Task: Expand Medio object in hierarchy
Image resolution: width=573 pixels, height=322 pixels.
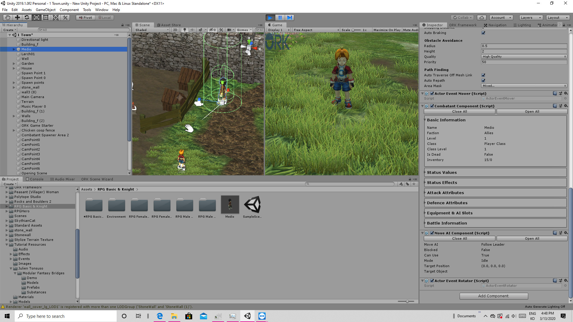Action: 14,49
